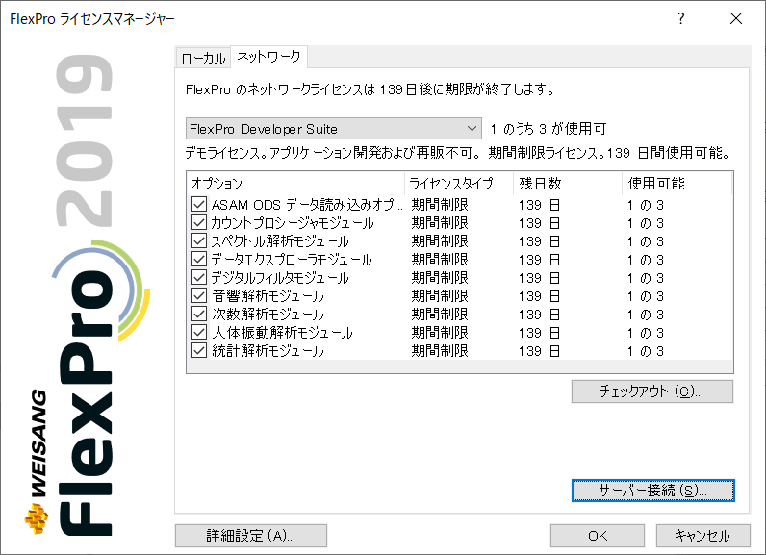Toggle スペクトル解析モジュール checkbox
Screen dimensions: 766x555
(x=199, y=240)
